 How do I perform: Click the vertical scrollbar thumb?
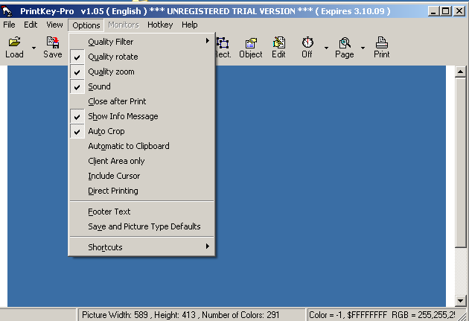tap(460, 162)
